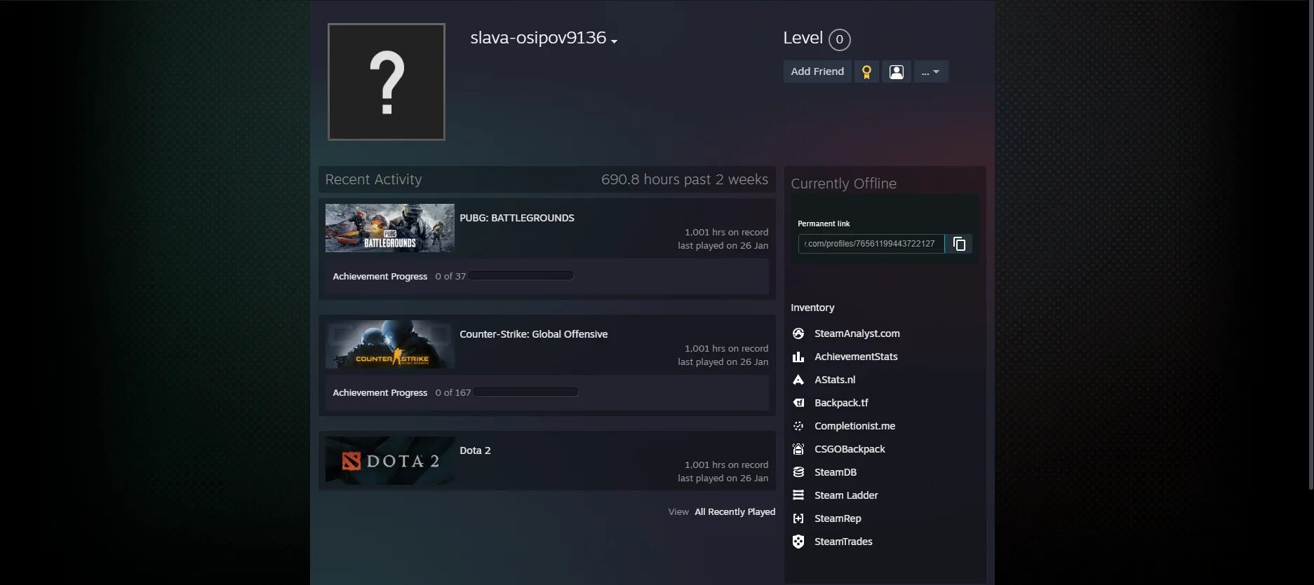Click the AStats.nl triangle icon
Image resolution: width=1314 pixels, height=585 pixels.
click(x=798, y=380)
